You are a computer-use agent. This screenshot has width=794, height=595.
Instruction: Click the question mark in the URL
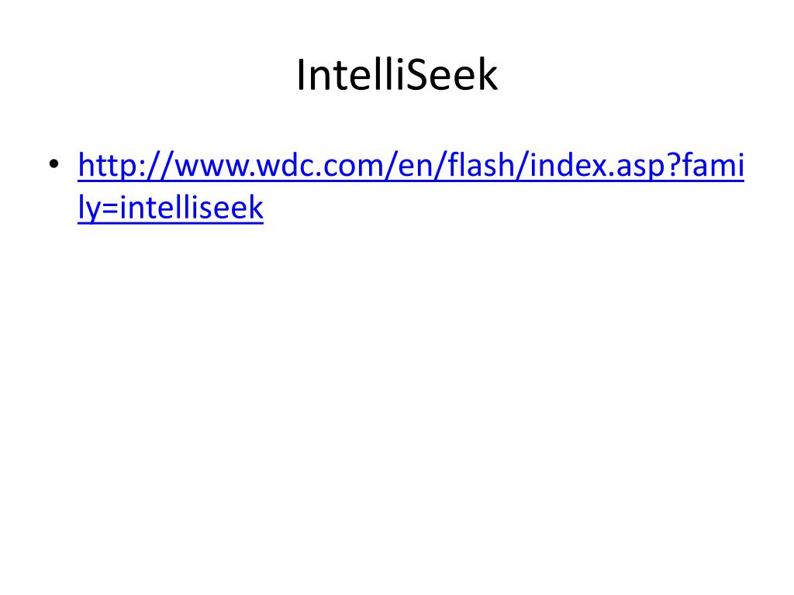point(675,165)
